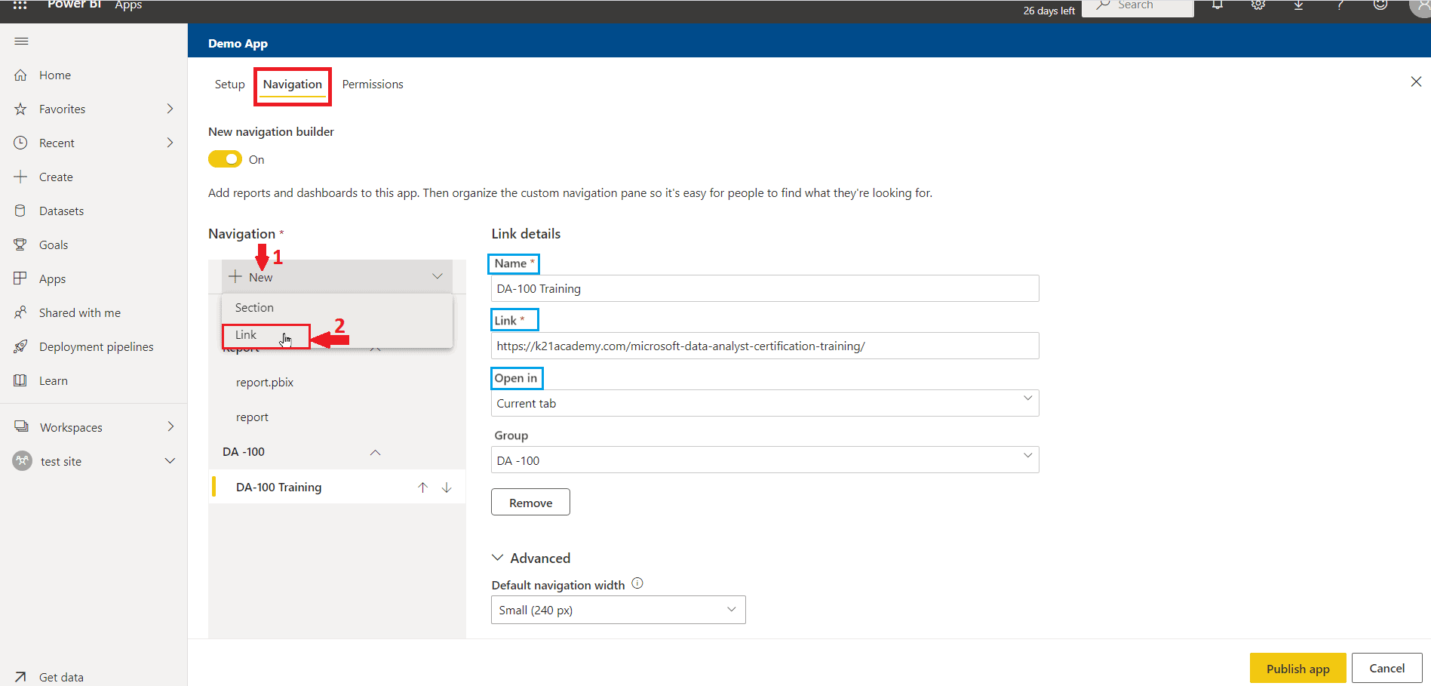Open Default navigation width dropdown

(618, 610)
